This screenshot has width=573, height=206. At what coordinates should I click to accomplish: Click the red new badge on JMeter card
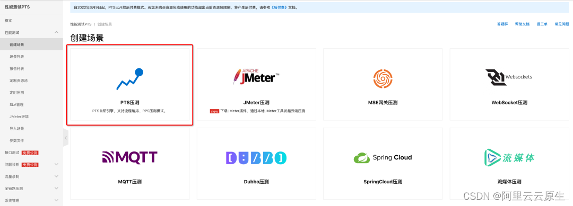[214, 111]
